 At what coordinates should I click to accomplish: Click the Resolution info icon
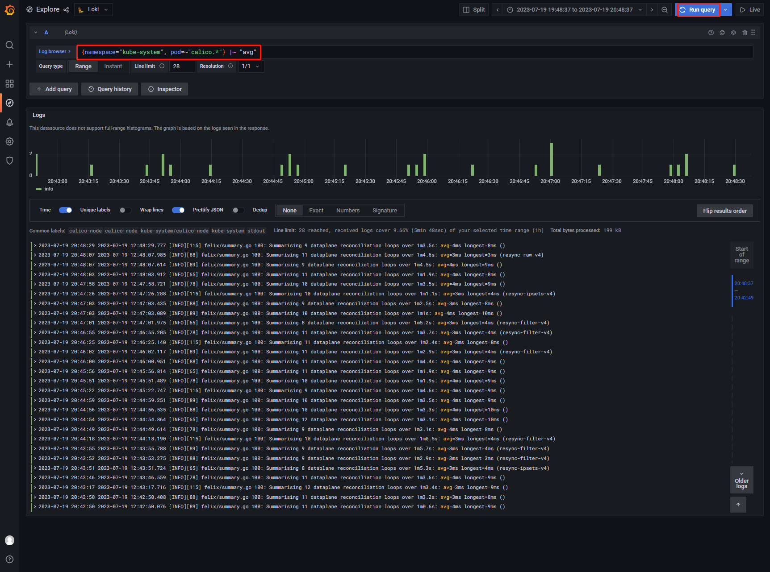tap(230, 66)
